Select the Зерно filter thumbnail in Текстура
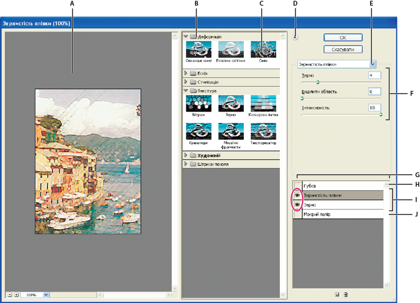The image size is (420, 303). pyautogui.click(x=231, y=104)
